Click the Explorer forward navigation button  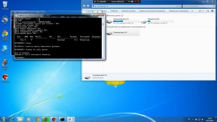click(x=88, y=6)
